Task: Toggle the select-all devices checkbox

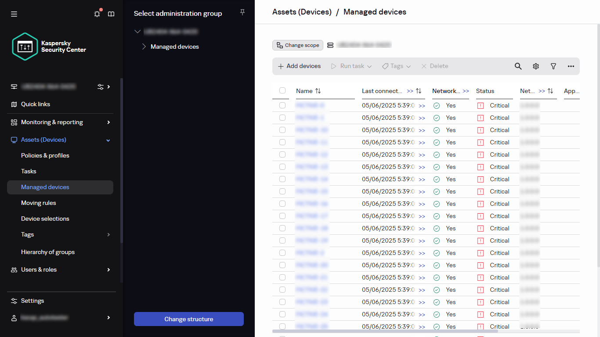Action: pyautogui.click(x=282, y=91)
